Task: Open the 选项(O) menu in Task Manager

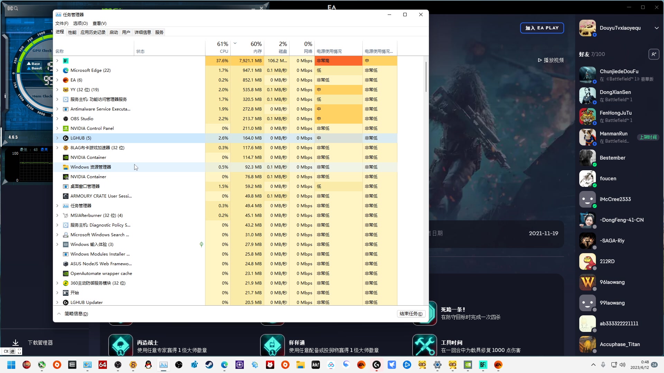Action: click(81, 23)
